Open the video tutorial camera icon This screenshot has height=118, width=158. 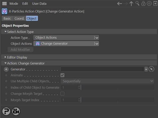click(x=16, y=111)
